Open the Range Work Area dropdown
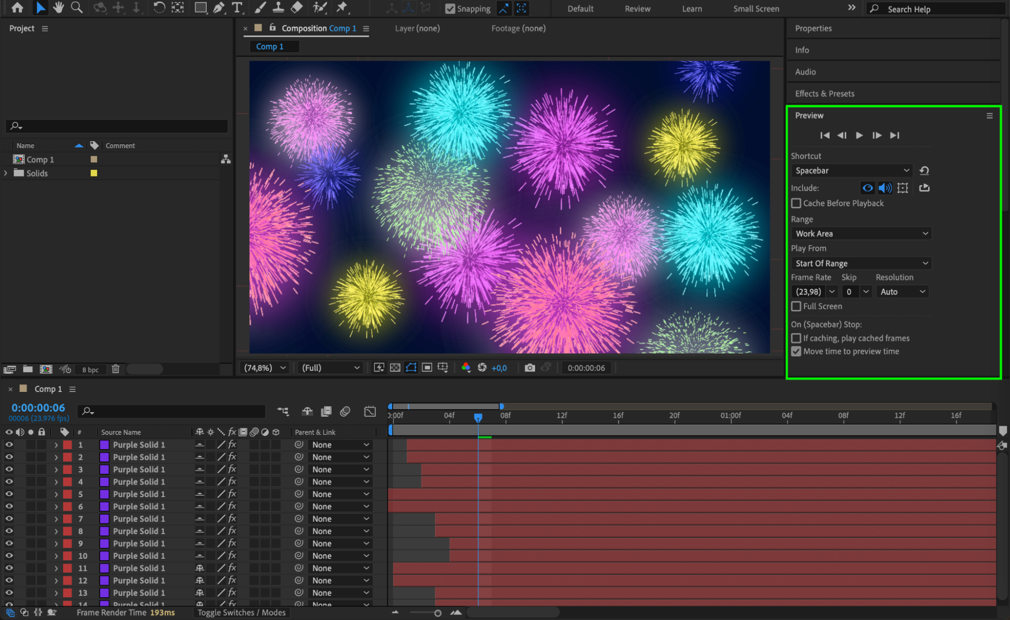The height and width of the screenshot is (620, 1010). click(861, 234)
